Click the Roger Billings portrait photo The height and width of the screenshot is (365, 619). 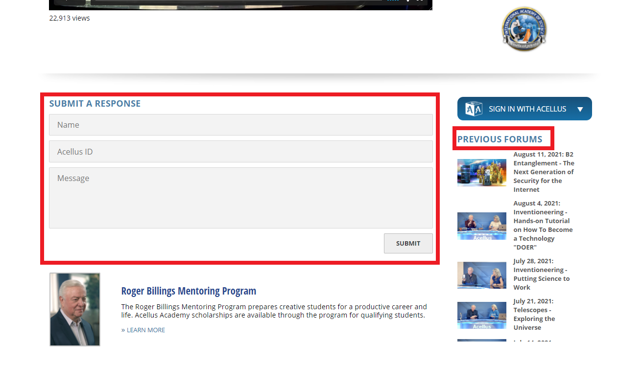[75, 309]
